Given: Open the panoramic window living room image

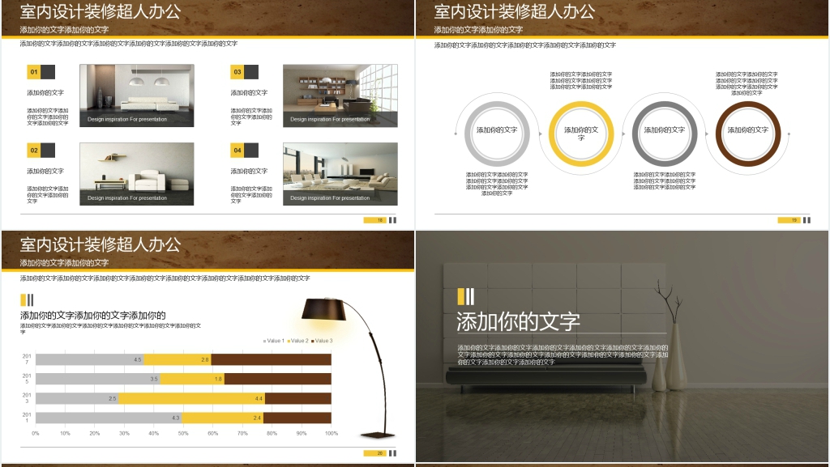Looking at the screenshot, I should (340, 174).
